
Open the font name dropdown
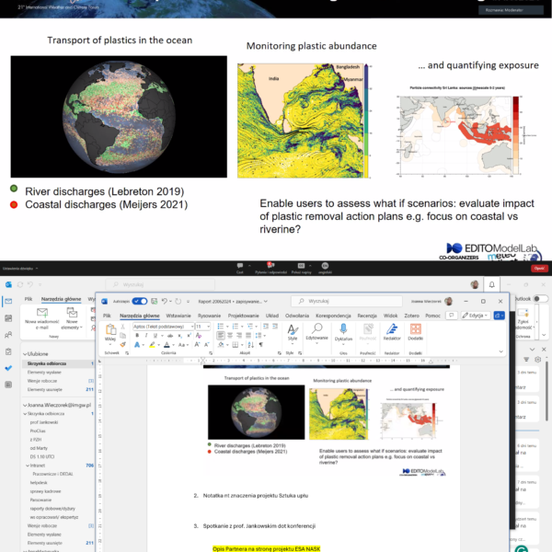tap(192, 327)
